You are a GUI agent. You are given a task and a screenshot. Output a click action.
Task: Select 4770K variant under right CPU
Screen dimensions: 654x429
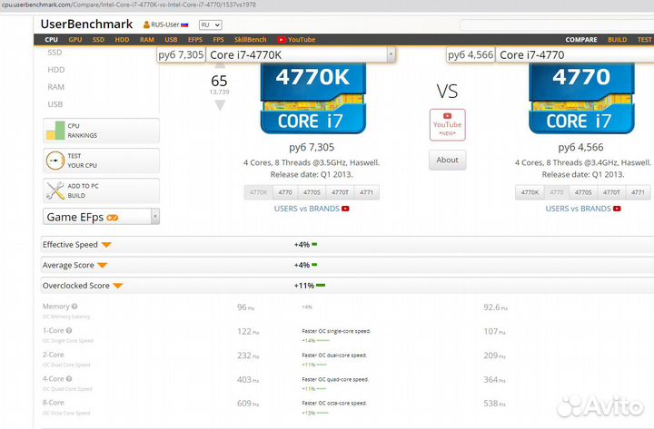pos(530,192)
